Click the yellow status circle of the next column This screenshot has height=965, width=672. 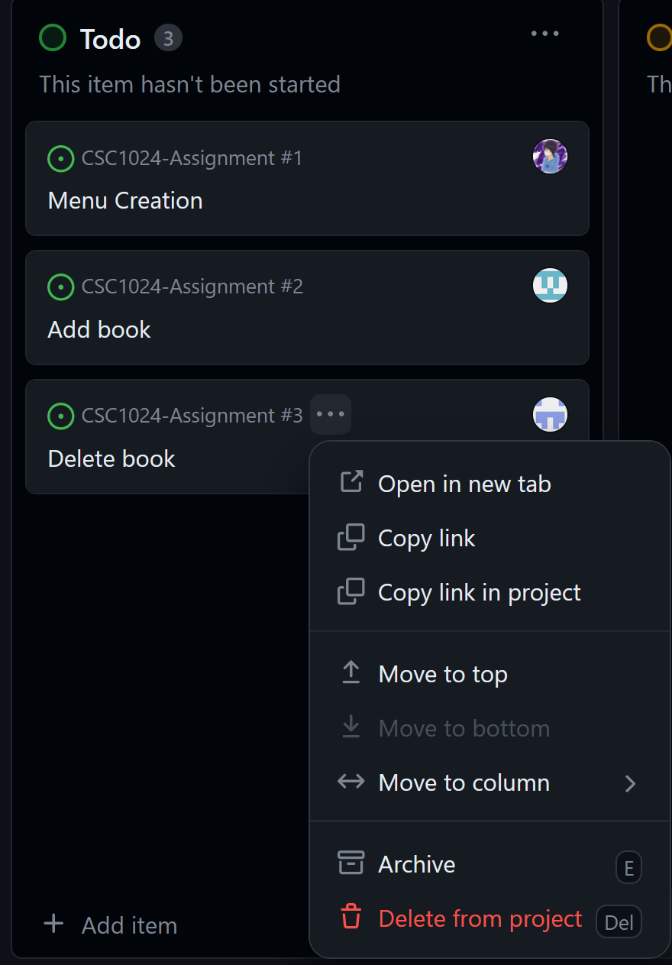659,37
